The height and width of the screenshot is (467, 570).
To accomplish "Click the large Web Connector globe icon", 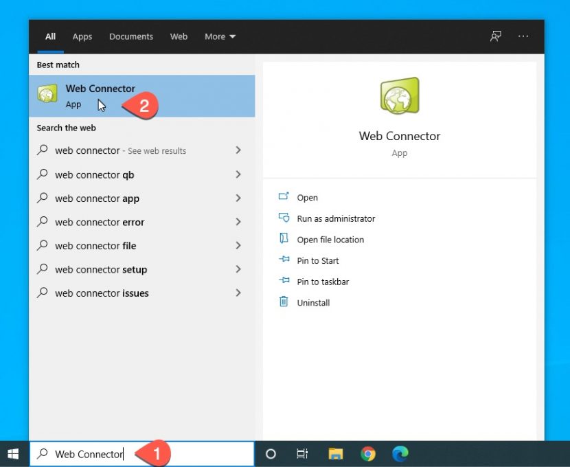I will (399, 96).
